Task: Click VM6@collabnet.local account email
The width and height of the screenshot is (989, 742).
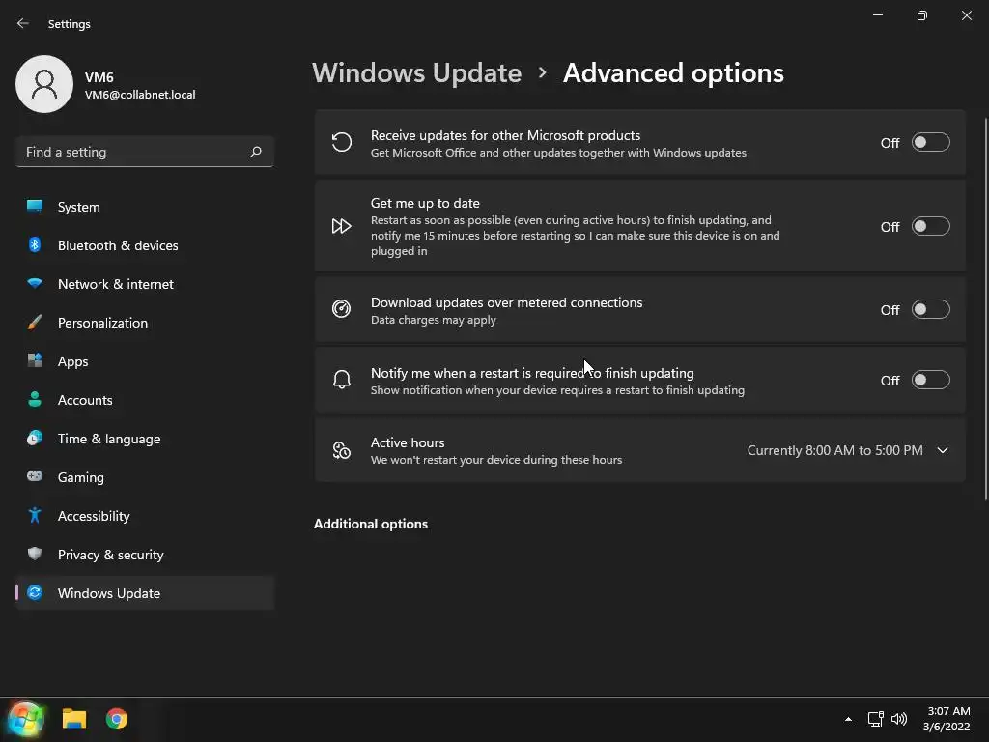Action: [x=140, y=95]
